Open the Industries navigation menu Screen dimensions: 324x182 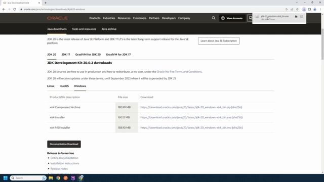tap(109, 18)
